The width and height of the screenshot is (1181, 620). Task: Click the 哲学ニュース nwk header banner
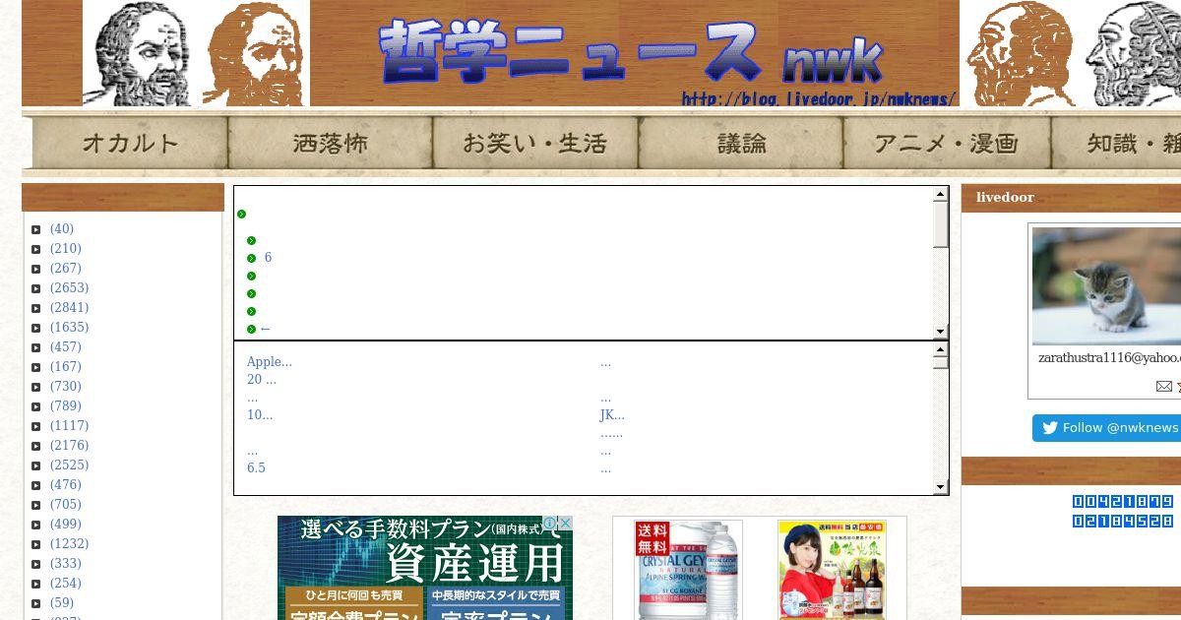[634, 53]
